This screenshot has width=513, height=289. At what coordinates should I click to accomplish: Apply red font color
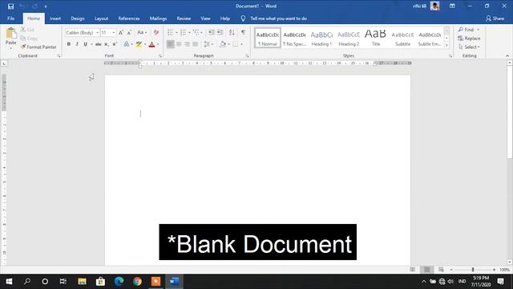[x=151, y=44]
